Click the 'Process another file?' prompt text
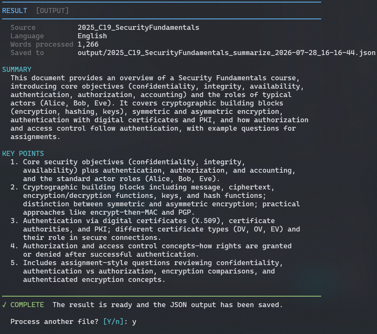Image resolution: width=377 pixels, height=334 pixels. click(x=55, y=322)
